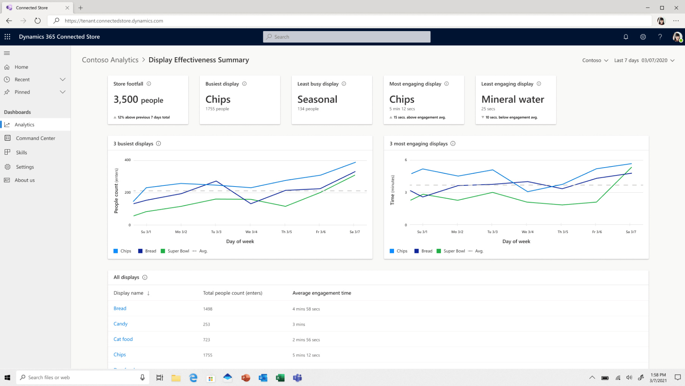Show info for 3 busiest displays chart

tap(158, 144)
